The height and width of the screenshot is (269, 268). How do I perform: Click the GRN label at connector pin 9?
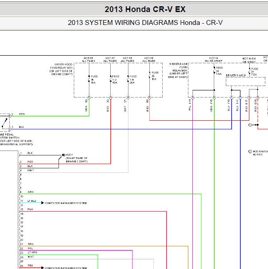pos(31,192)
